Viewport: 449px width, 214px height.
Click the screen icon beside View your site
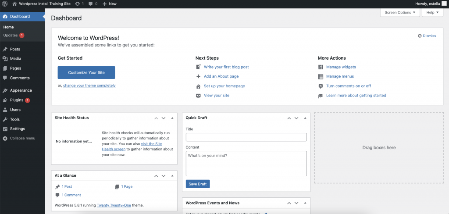tap(199, 96)
